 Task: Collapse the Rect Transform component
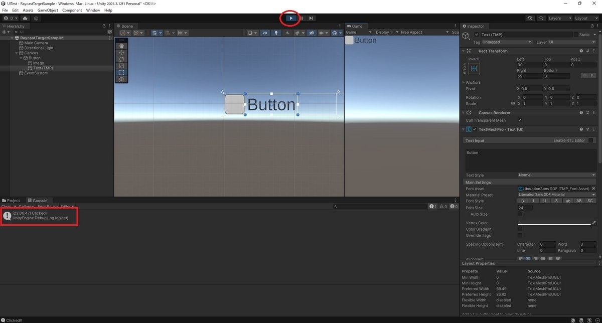tap(464, 51)
